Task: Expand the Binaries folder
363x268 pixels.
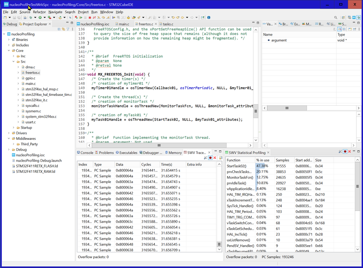Action: coord(9,40)
